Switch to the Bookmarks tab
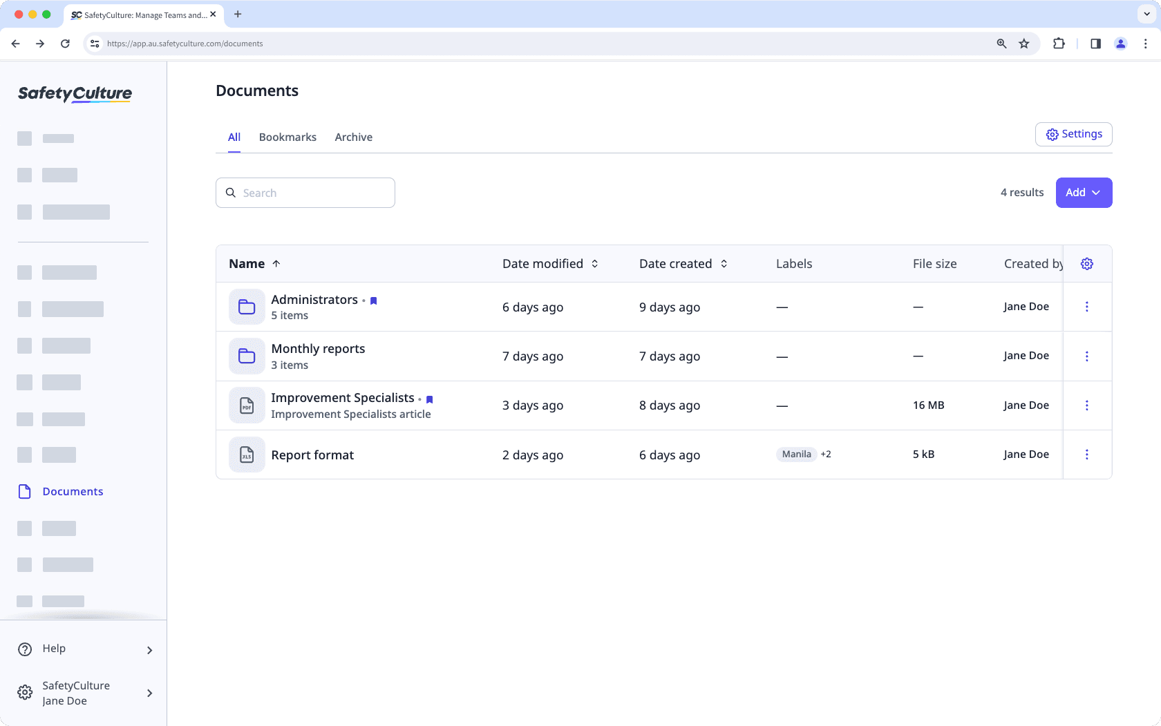The image size is (1161, 726). coord(287,137)
